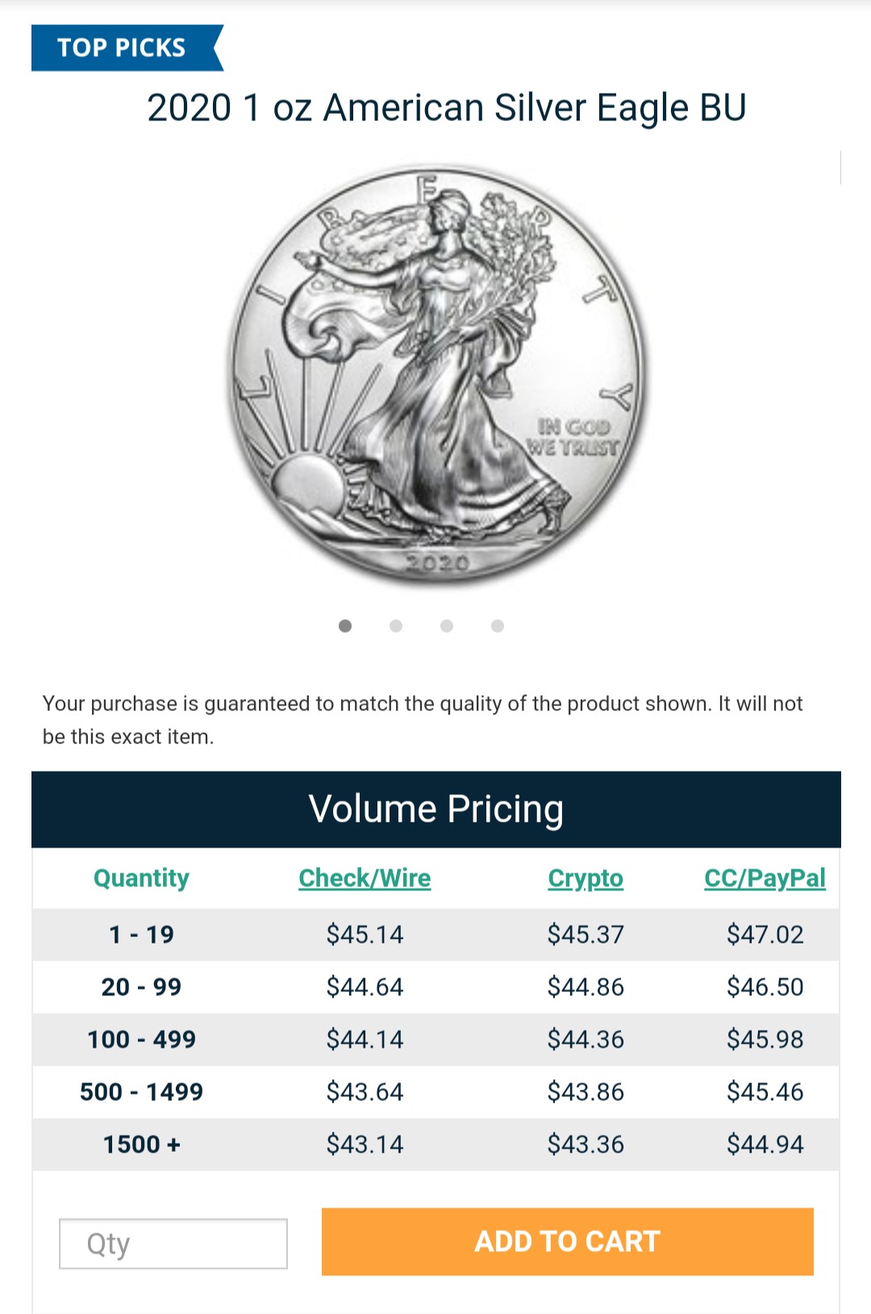
Task: Open the CC/PayPal pricing link
Action: pyautogui.click(x=765, y=878)
